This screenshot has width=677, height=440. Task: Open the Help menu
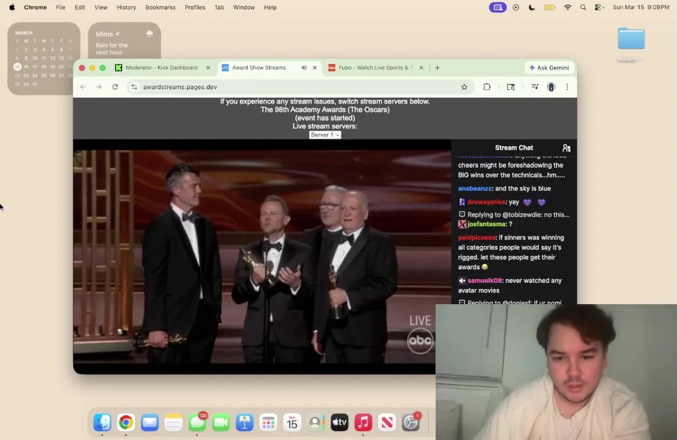270,7
